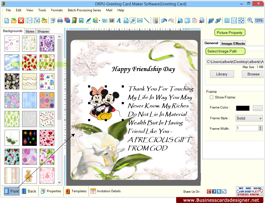
Task: Open frame color picker ellipsis button
Action: point(257,108)
